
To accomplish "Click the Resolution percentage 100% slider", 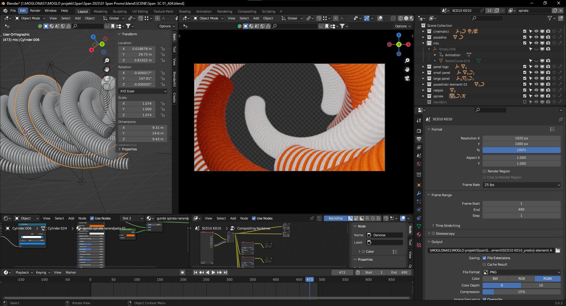I will [x=521, y=150].
